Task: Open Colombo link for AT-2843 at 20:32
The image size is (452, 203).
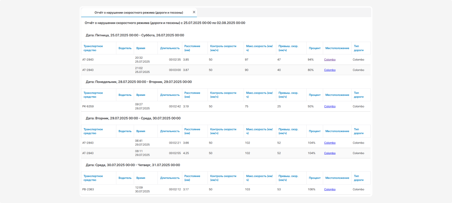Action: [330, 60]
